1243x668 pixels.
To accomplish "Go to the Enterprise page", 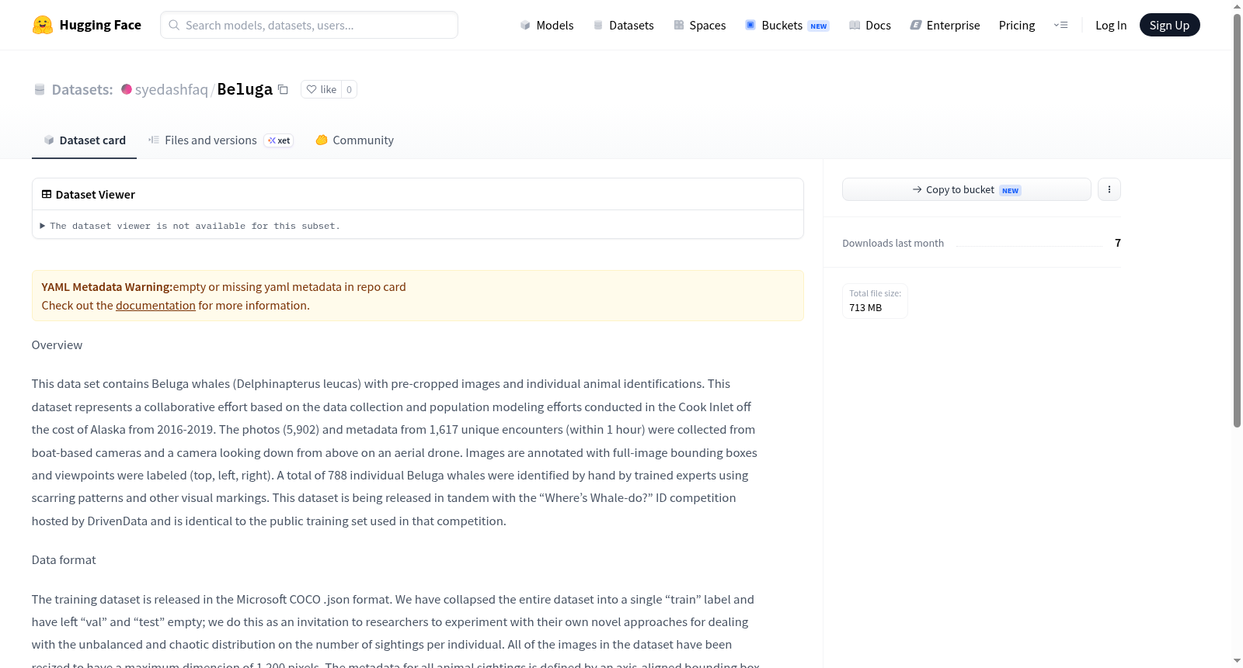I will 945,25.
